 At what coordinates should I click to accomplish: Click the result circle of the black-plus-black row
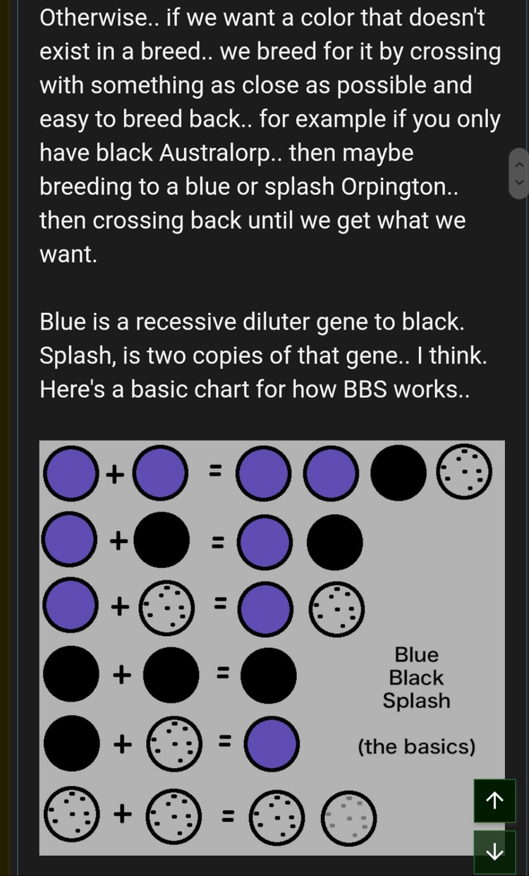coord(269,676)
